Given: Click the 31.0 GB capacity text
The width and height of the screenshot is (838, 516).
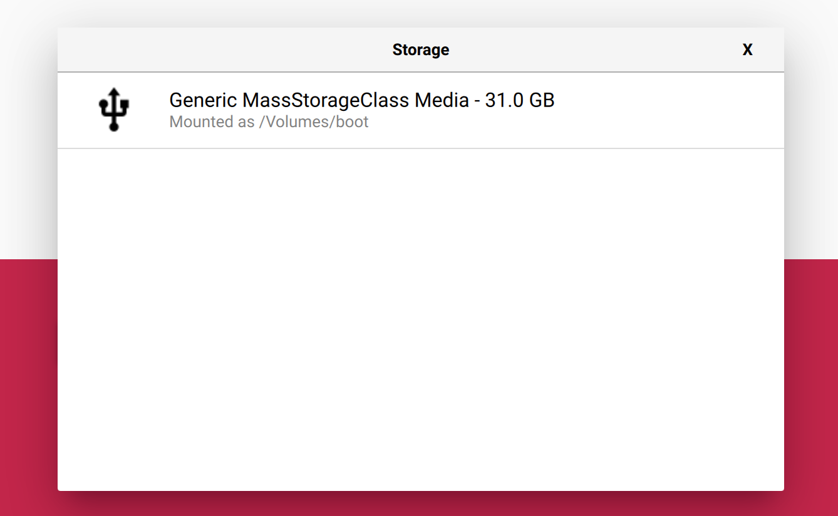Looking at the screenshot, I should coord(520,100).
